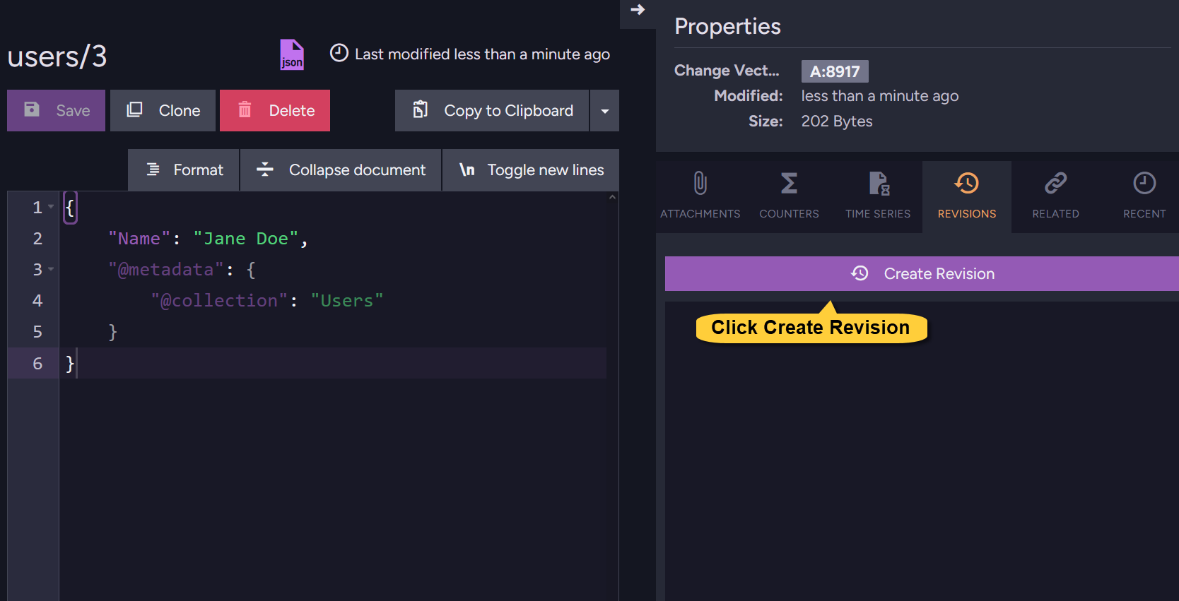1179x601 pixels.
Task: Open the Copy to Clipboard dropdown arrow
Action: 605,111
